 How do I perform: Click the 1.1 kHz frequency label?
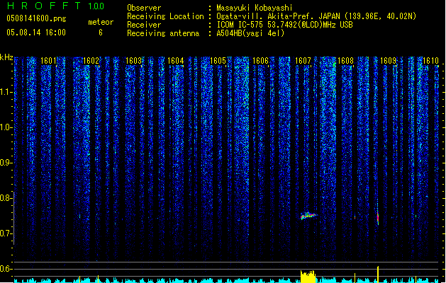click(5, 92)
